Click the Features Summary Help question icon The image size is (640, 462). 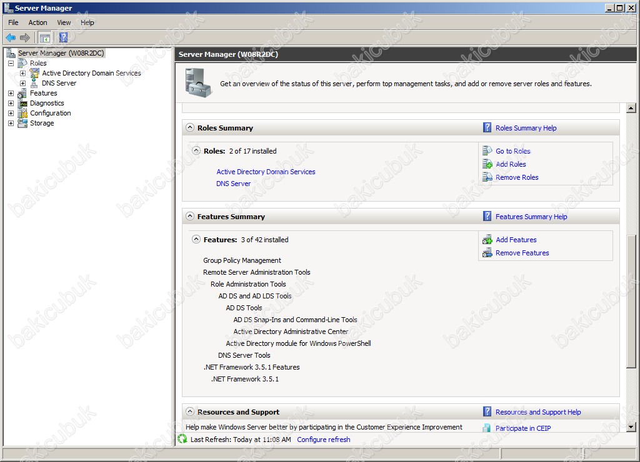(x=487, y=216)
